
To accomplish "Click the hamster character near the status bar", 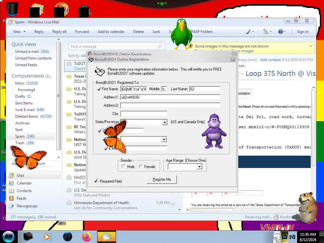I will 307,208.
